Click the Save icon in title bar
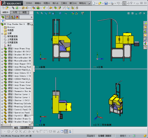The height and width of the screenshot is (138, 148). tap(106, 3)
